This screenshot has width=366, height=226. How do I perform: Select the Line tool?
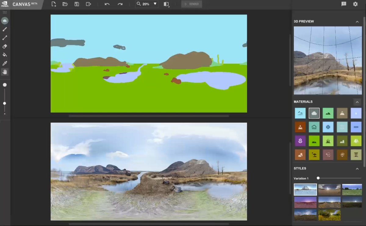click(5, 38)
